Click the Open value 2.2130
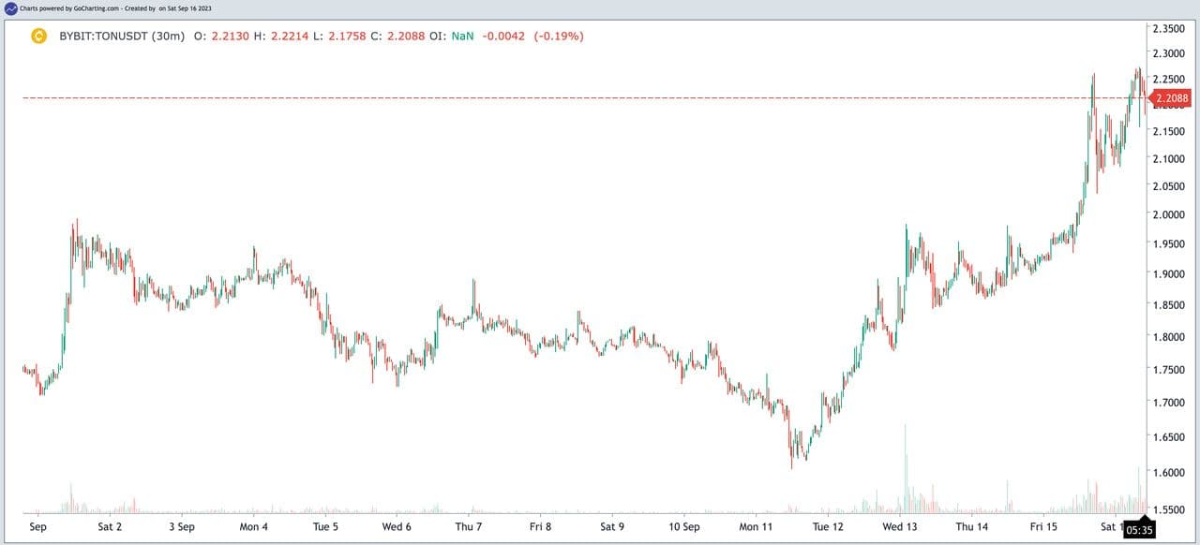 (229, 37)
